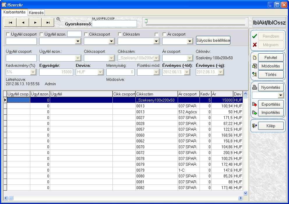Screen dimensions: 289x204
Task: Click the grid's scroll down arrow
Action: [x=245, y=193]
